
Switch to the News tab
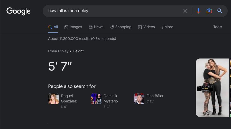pos(96,27)
